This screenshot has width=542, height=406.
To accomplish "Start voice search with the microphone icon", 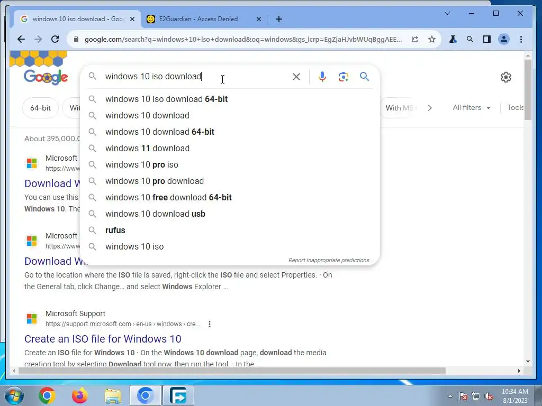I will pos(322,77).
